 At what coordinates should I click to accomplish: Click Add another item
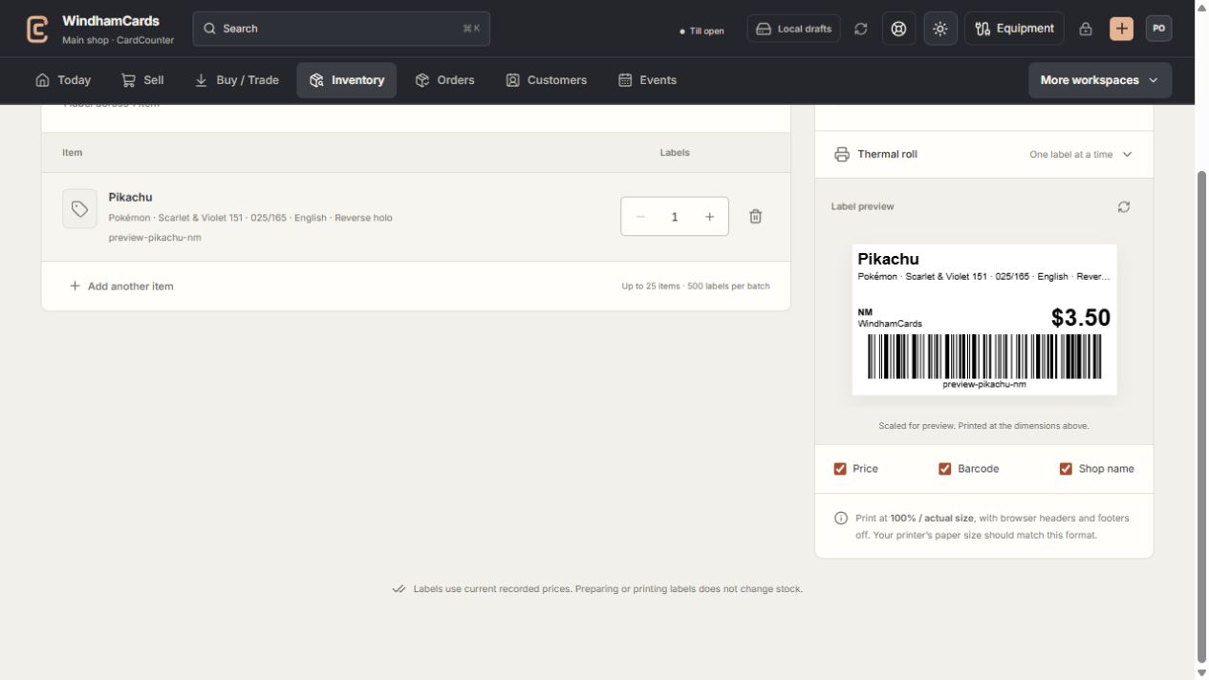coord(121,287)
